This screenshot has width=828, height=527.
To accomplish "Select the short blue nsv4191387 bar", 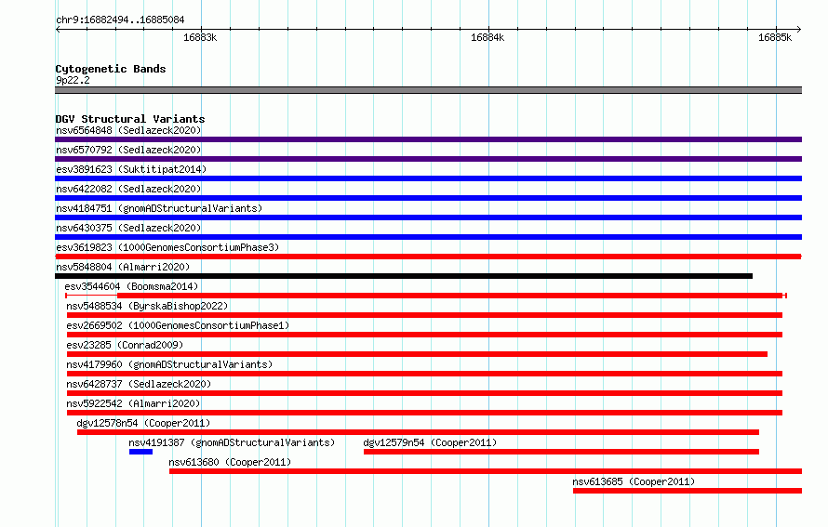I will pos(141,452).
